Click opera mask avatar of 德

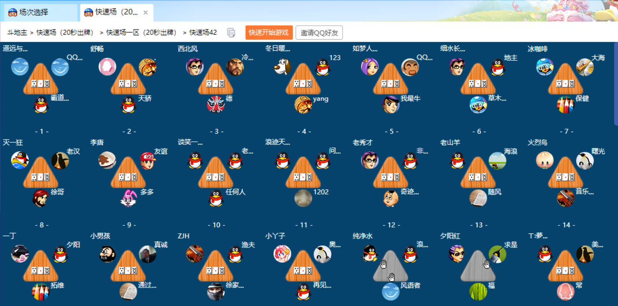[x=216, y=105]
